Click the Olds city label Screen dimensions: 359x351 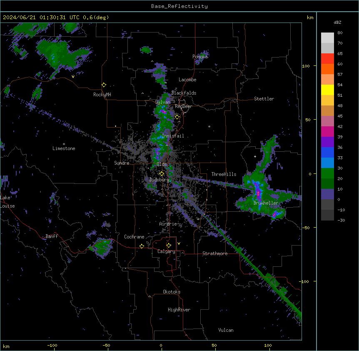coord(162,164)
